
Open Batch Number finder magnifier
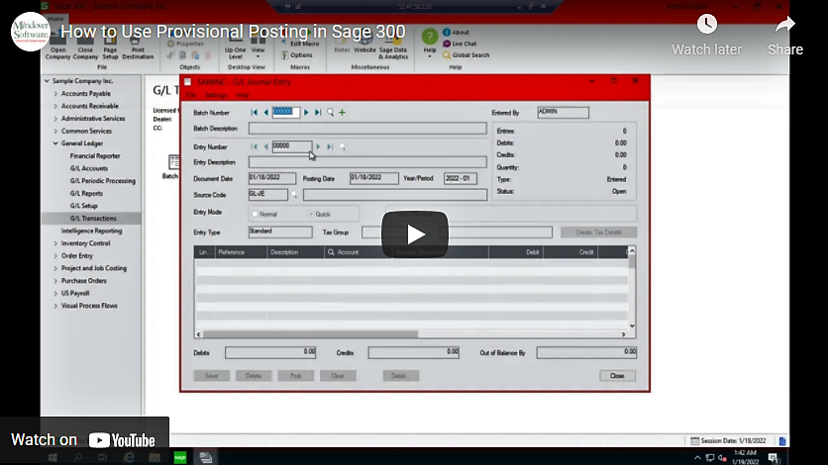click(330, 113)
